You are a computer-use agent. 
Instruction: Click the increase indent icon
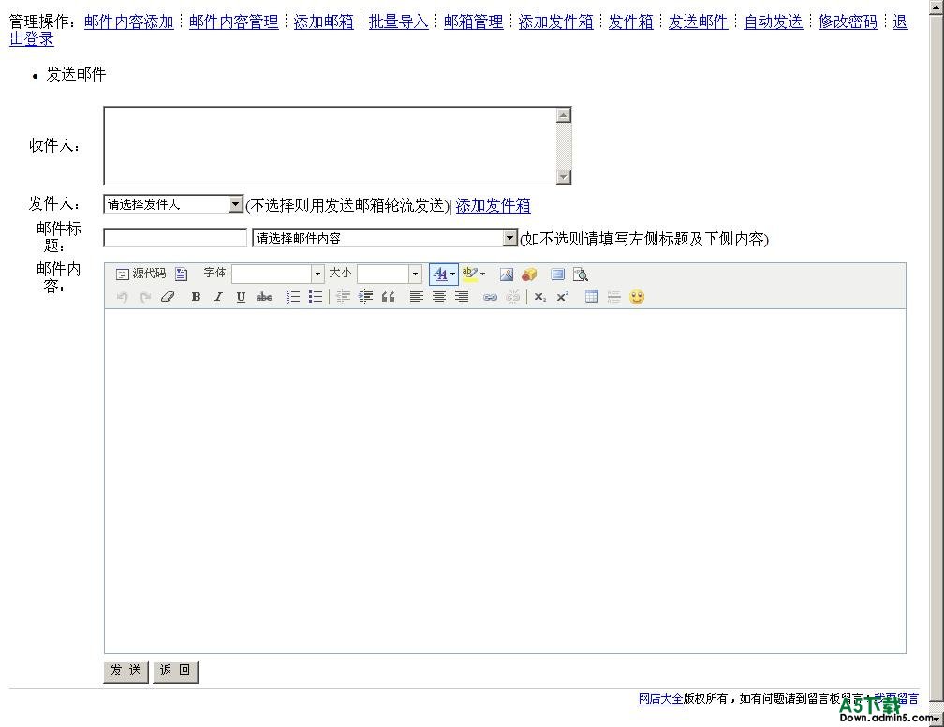pyautogui.click(x=365, y=297)
